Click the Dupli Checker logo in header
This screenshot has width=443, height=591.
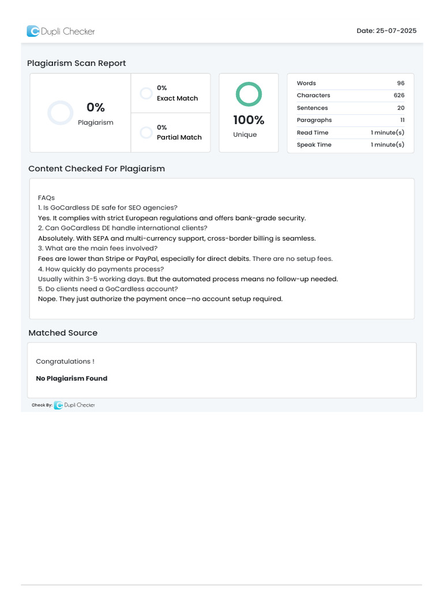point(61,31)
